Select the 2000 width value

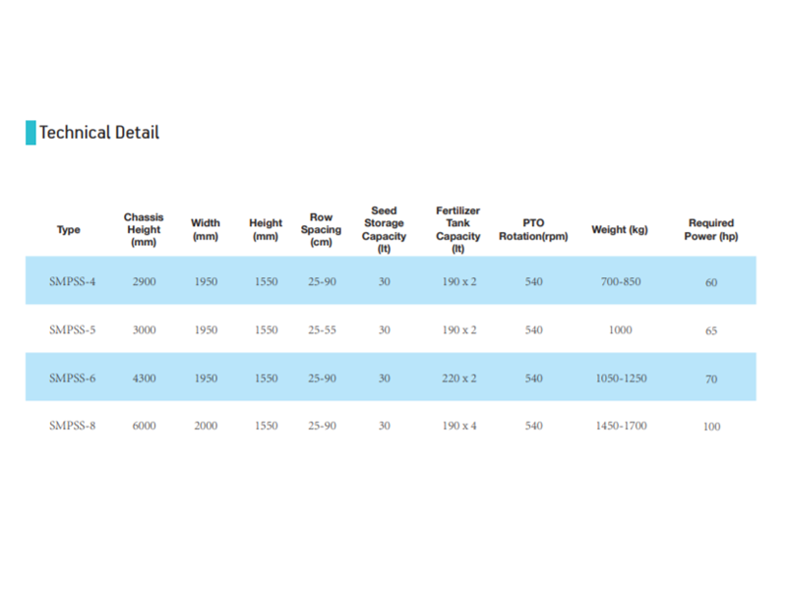click(206, 427)
